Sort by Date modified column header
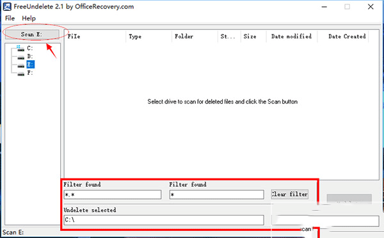Screen dimensions: 384x238 click(292, 36)
